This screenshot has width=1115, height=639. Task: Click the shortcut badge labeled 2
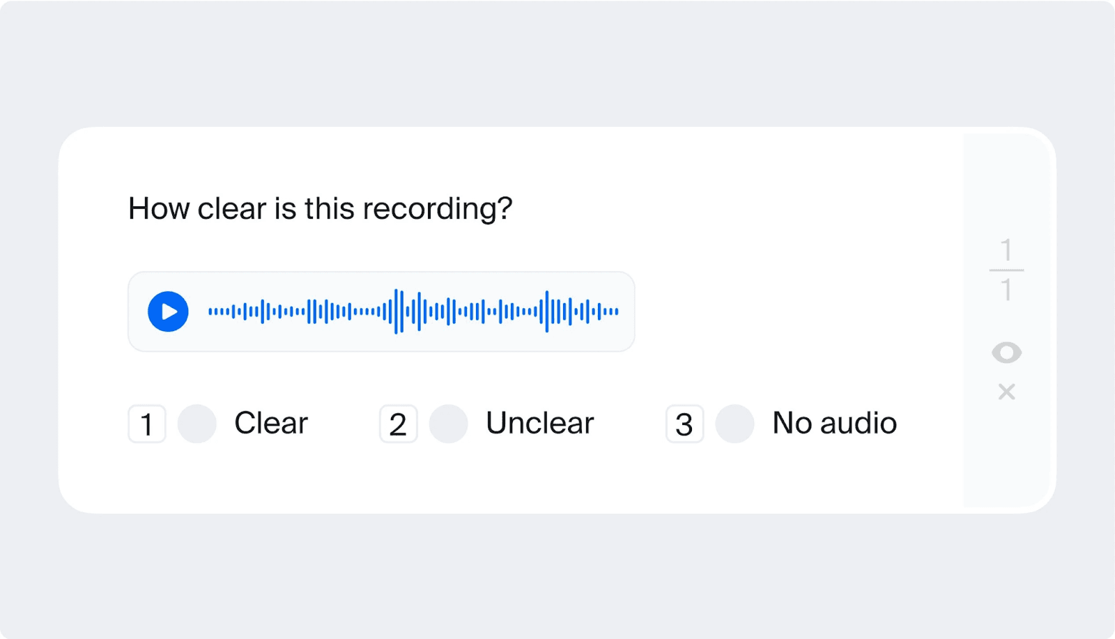click(x=398, y=424)
